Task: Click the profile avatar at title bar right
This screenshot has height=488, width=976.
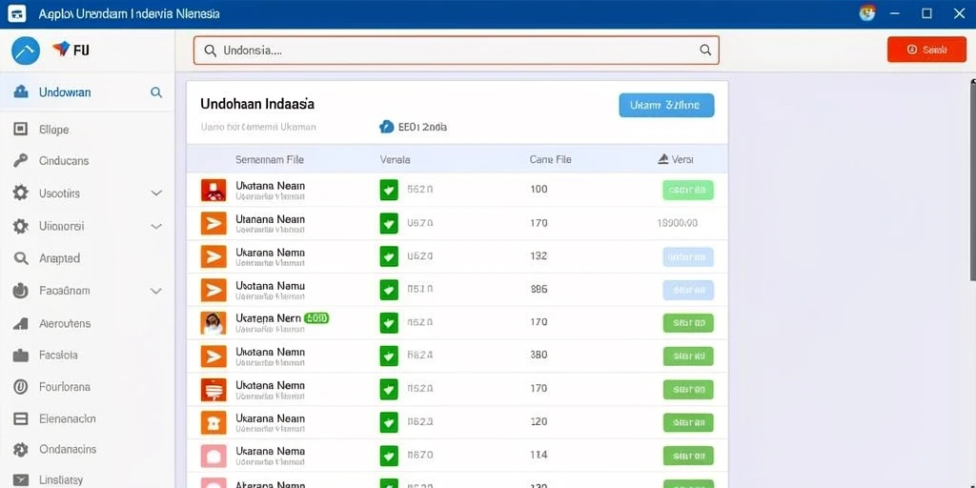Action: (x=867, y=13)
